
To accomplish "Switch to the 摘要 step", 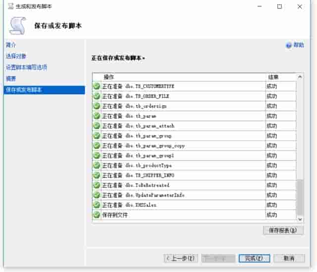I will (11, 78).
